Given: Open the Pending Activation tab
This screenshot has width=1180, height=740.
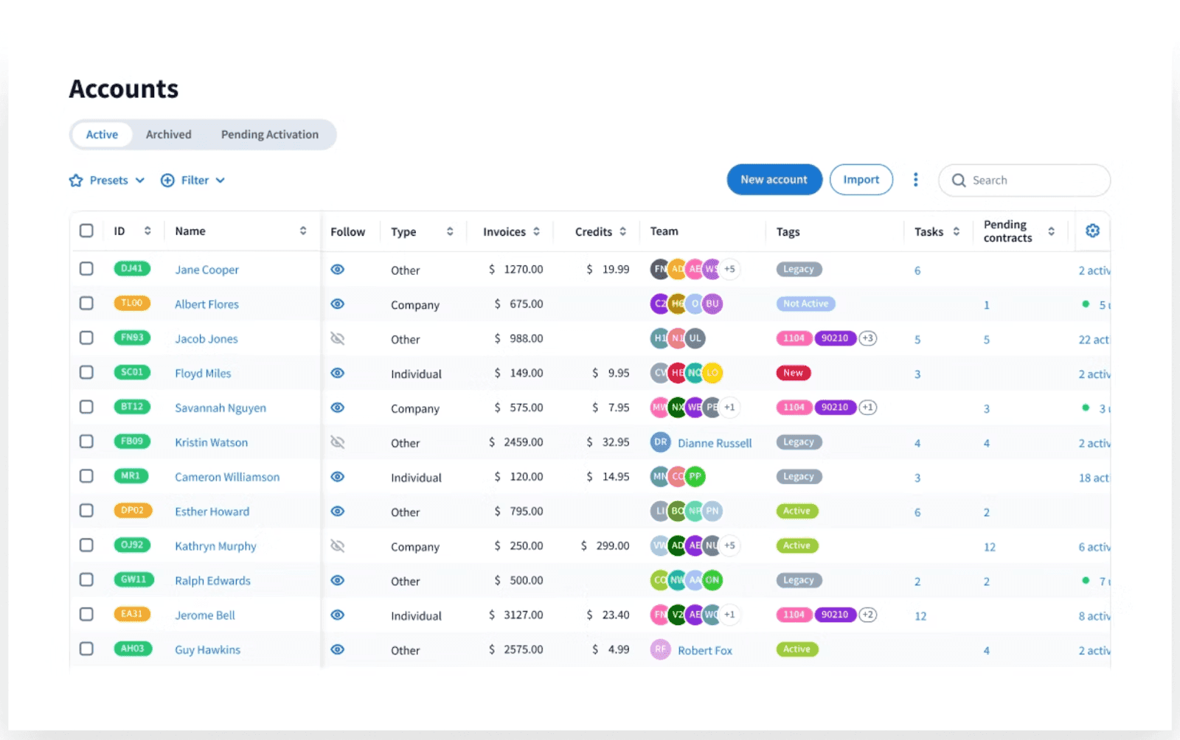Looking at the screenshot, I should (269, 134).
